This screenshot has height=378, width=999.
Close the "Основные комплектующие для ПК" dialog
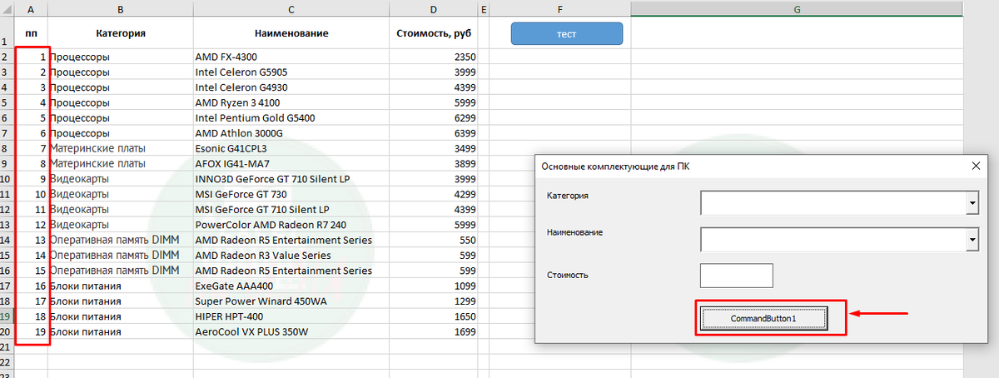coord(976,166)
